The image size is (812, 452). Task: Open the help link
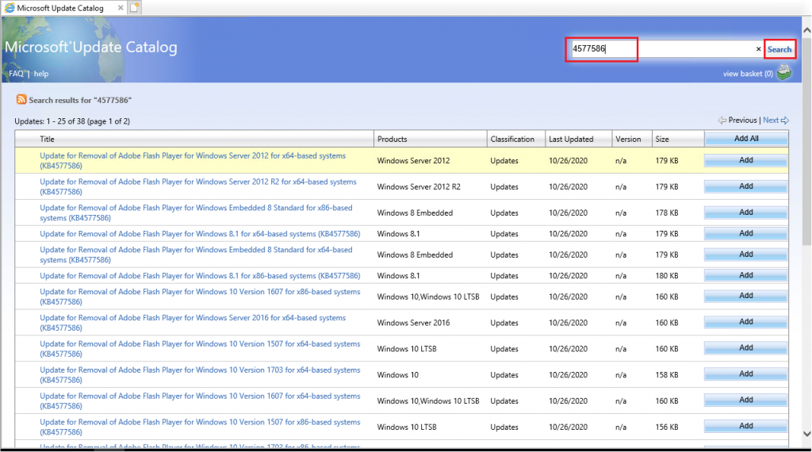pos(41,74)
